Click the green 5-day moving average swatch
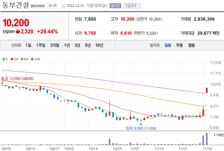Viewport: 224px width, 151px height. pos(4,59)
